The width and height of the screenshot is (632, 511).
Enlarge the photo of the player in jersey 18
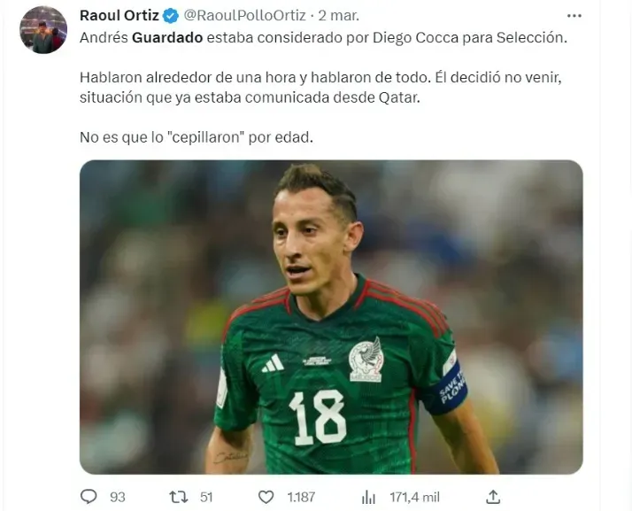[331, 317]
